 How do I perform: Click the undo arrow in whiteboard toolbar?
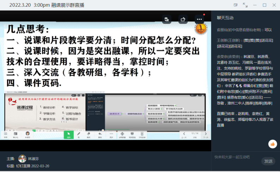coord(100,134)
